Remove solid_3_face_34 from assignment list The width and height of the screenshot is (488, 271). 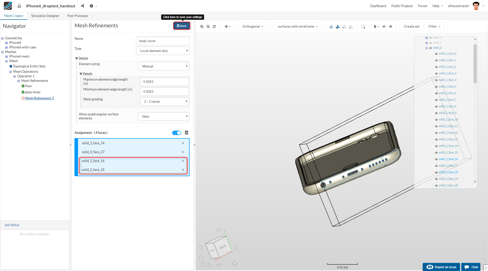[183, 143]
